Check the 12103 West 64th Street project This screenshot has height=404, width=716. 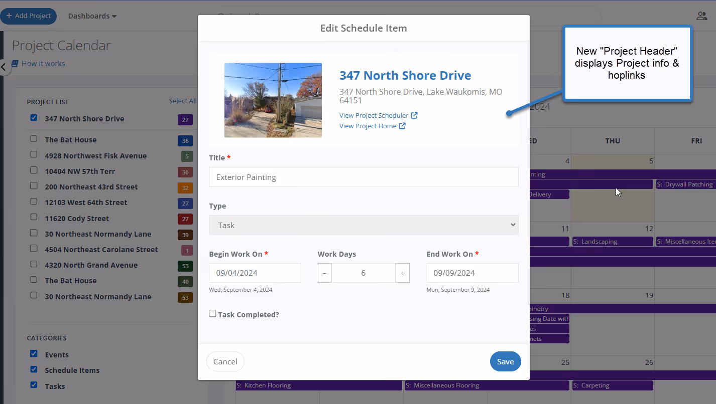tap(34, 201)
